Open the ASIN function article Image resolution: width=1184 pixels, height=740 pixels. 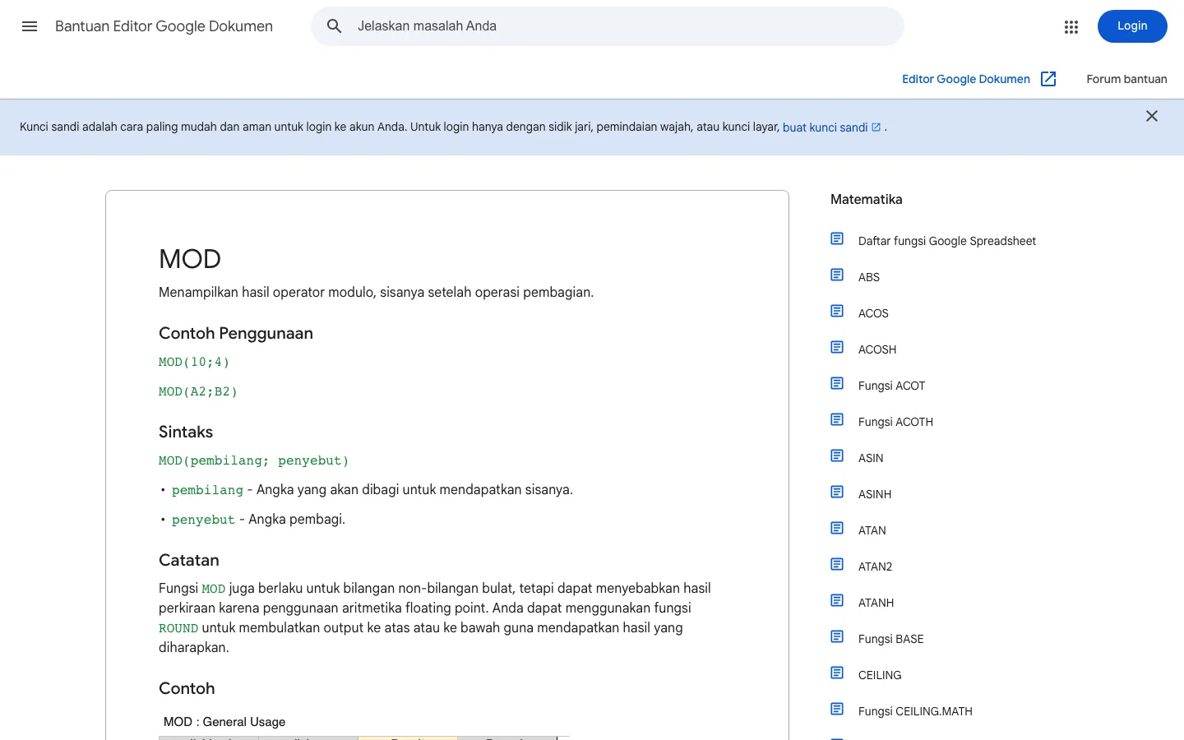[871, 458]
